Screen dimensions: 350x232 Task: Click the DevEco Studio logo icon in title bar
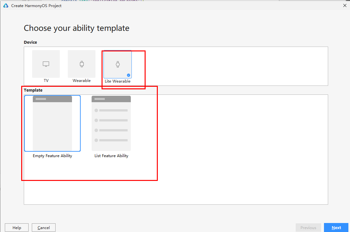pyautogui.click(x=6, y=5)
